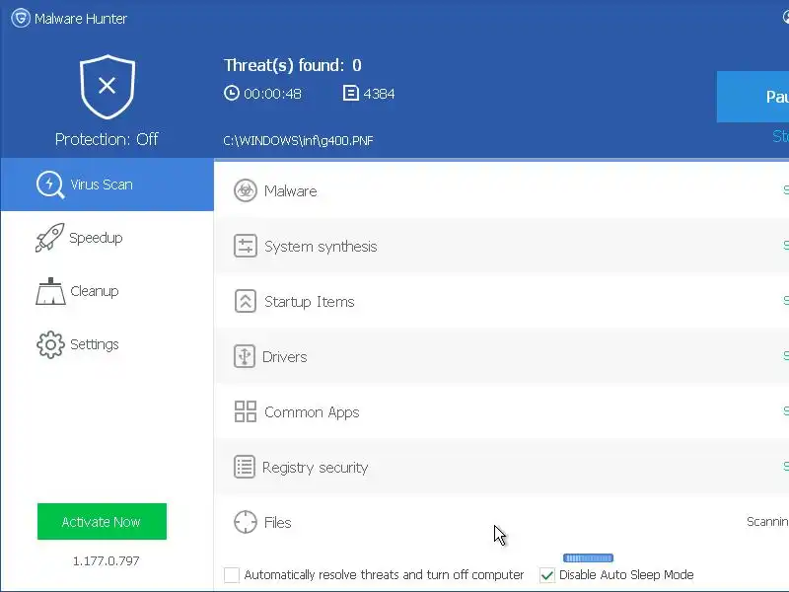
Task: Go to the Cleanup section
Action: [x=108, y=291]
